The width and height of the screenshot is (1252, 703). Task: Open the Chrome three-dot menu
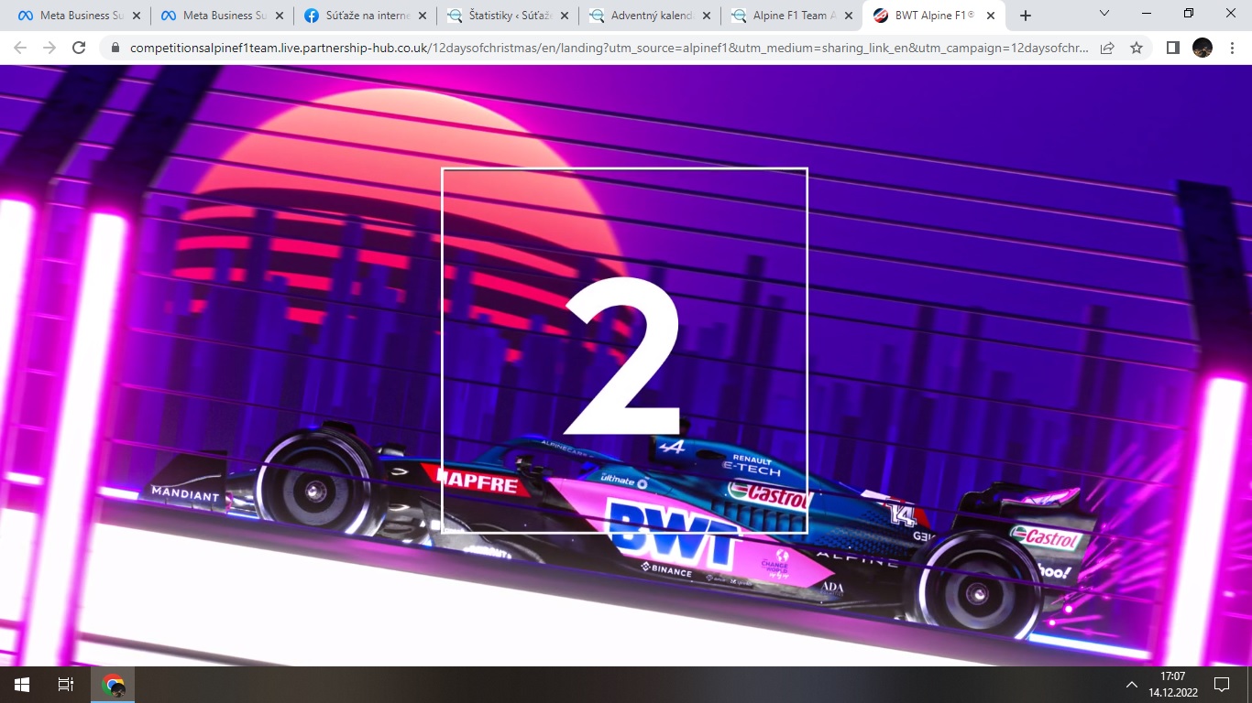pos(1232,49)
